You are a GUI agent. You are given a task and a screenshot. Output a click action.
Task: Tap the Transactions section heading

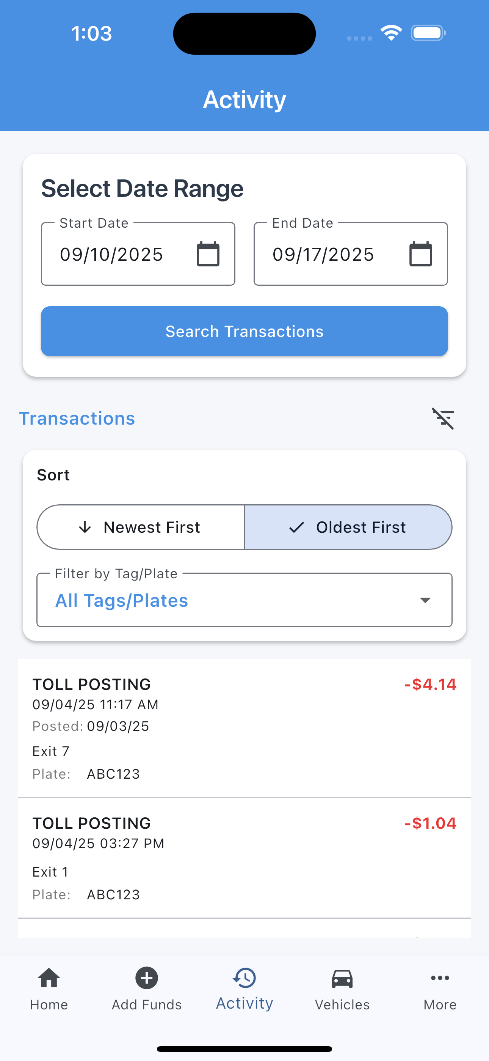tap(77, 419)
